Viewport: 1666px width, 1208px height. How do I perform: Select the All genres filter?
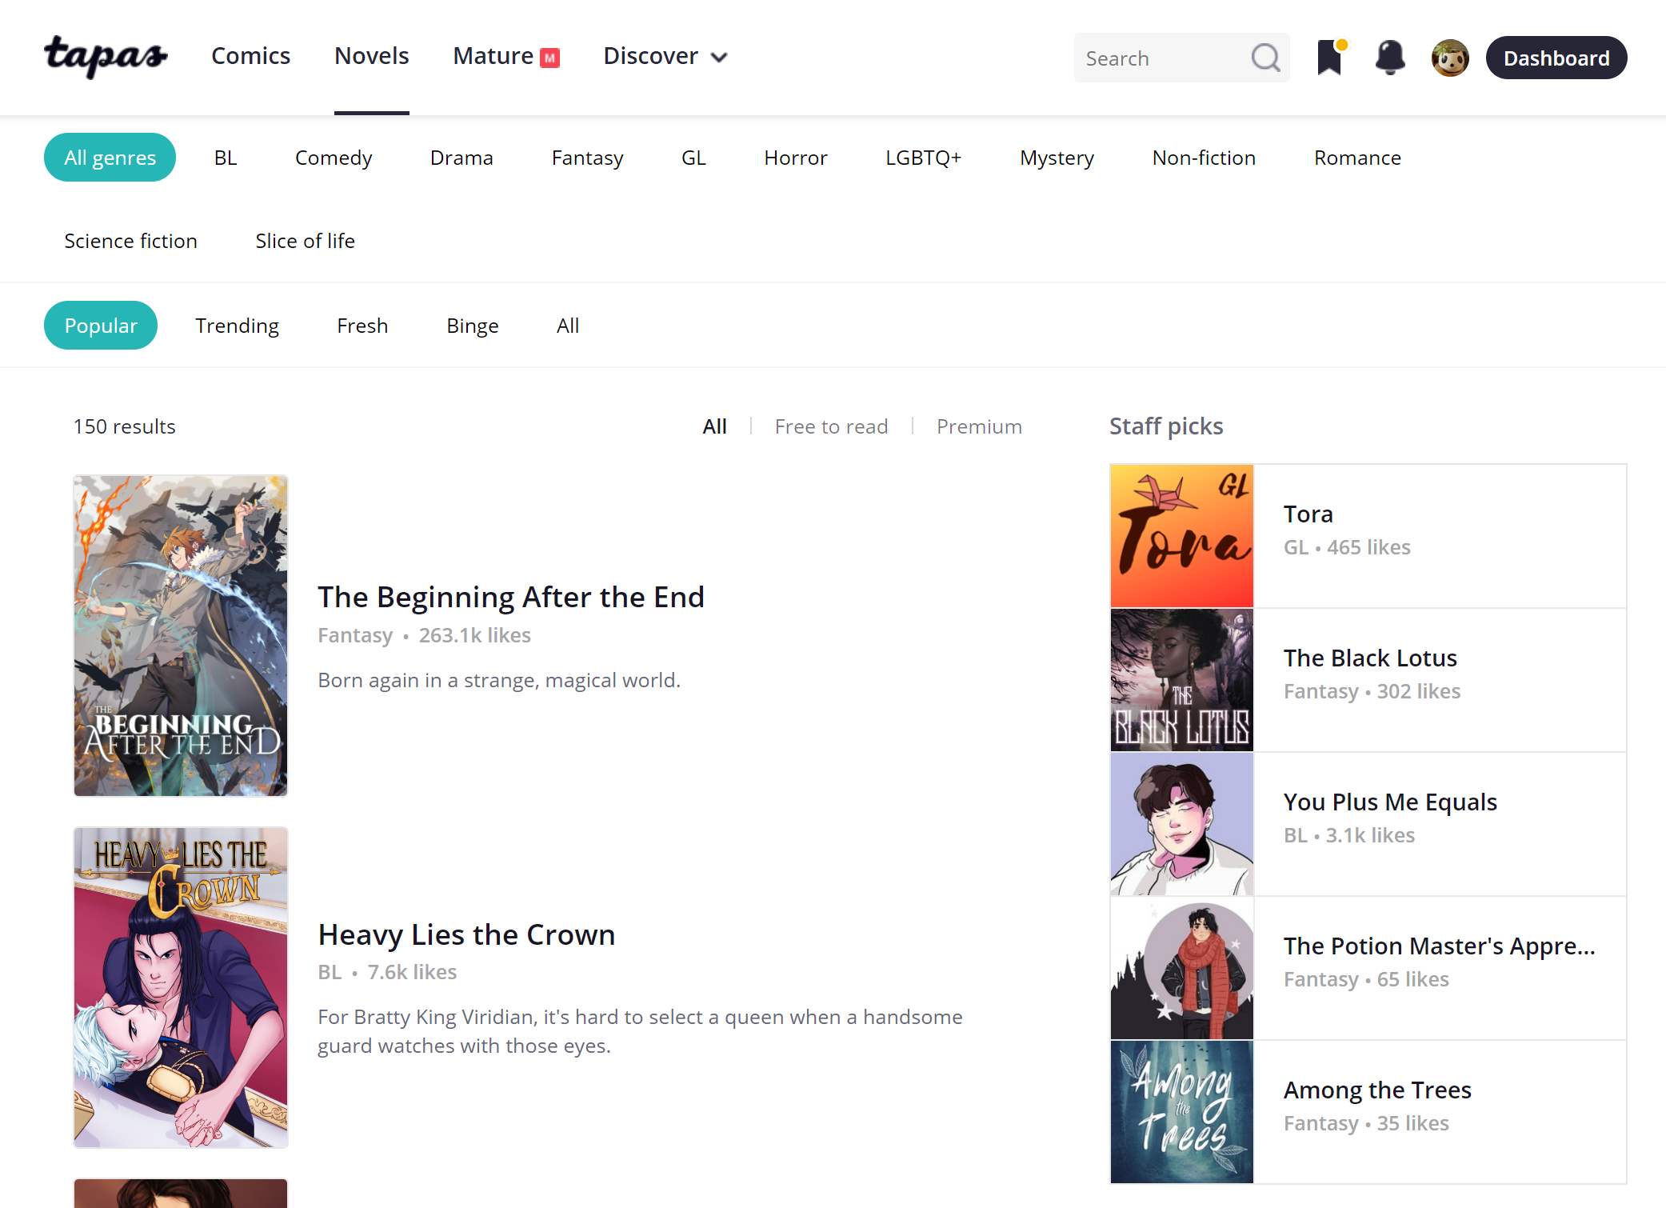pos(110,158)
